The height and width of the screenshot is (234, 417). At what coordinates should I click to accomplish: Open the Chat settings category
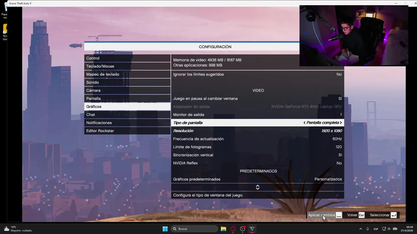click(x=127, y=115)
